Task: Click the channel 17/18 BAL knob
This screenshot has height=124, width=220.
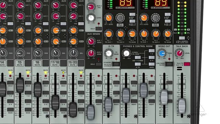Action: click(56, 53)
